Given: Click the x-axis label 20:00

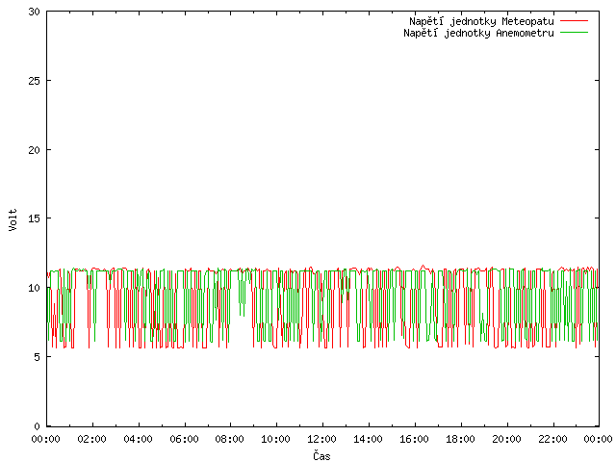Looking at the screenshot, I should 507,439.
